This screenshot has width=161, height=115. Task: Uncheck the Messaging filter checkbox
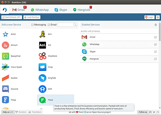click(32, 25)
